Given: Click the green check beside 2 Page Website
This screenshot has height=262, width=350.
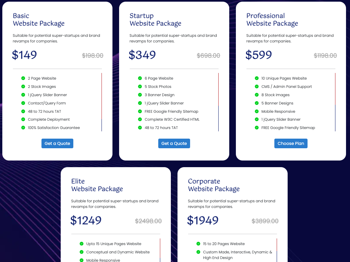Looking at the screenshot, I should (x=23, y=78).
